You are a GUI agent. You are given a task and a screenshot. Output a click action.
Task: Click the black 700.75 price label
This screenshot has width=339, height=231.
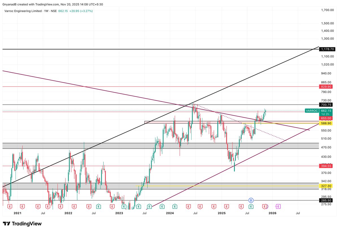point(326,105)
